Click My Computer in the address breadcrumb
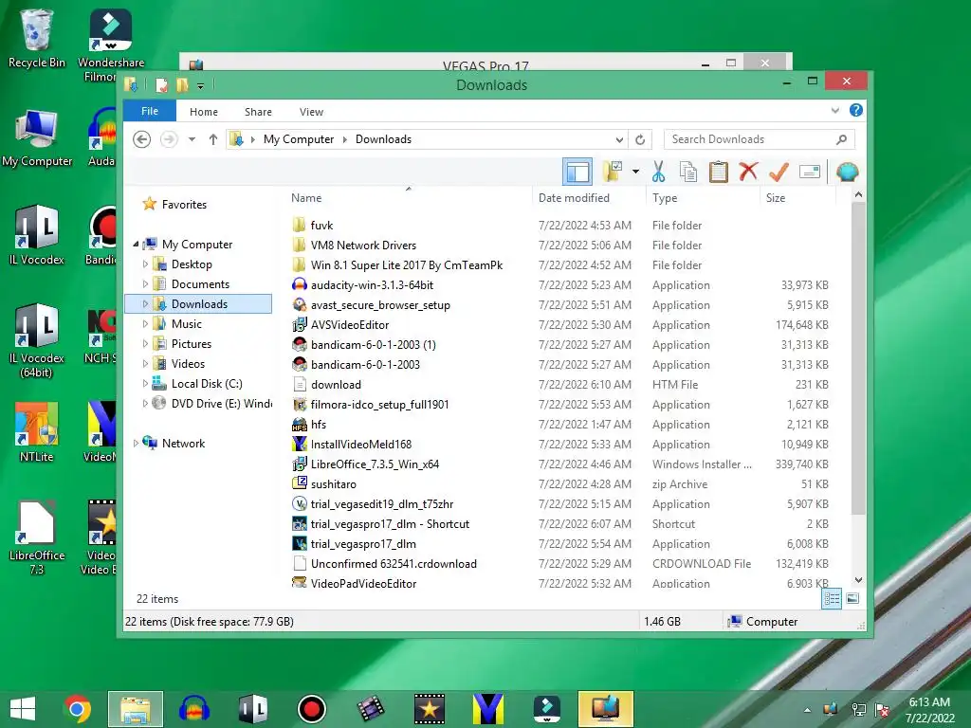The width and height of the screenshot is (971, 728). pos(299,139)
